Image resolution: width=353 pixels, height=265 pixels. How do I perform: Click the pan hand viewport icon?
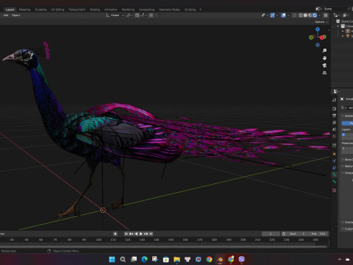tap(324, 58)
